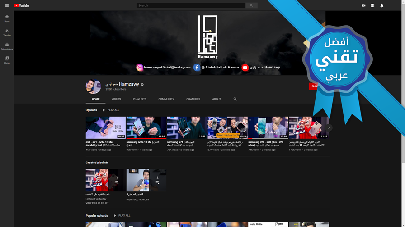The width and height of the screenshot is (405, 227).
Task: Open the notifications bell
Action: click(382, 5)
